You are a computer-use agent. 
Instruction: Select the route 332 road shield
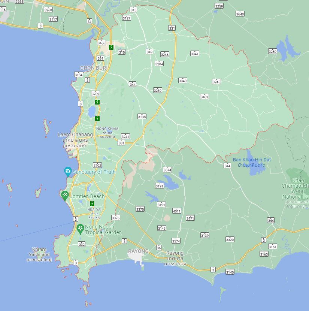tap(82, 244)
